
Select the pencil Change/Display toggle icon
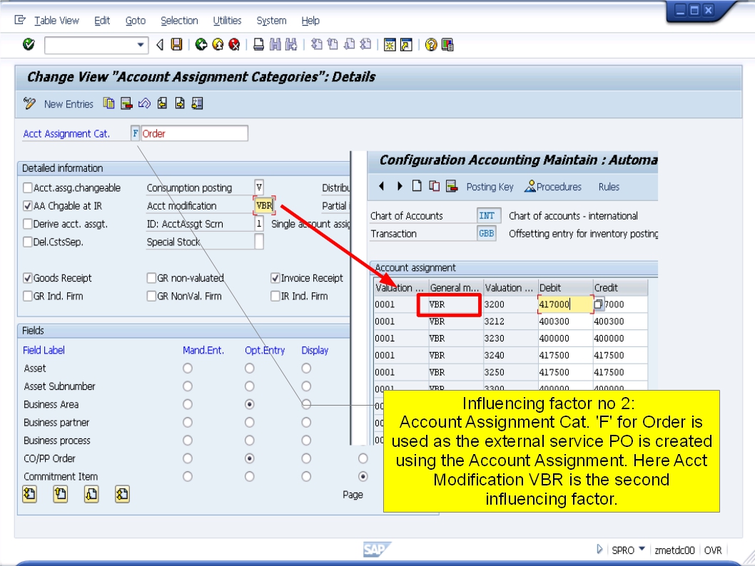(x=30, y=103)
